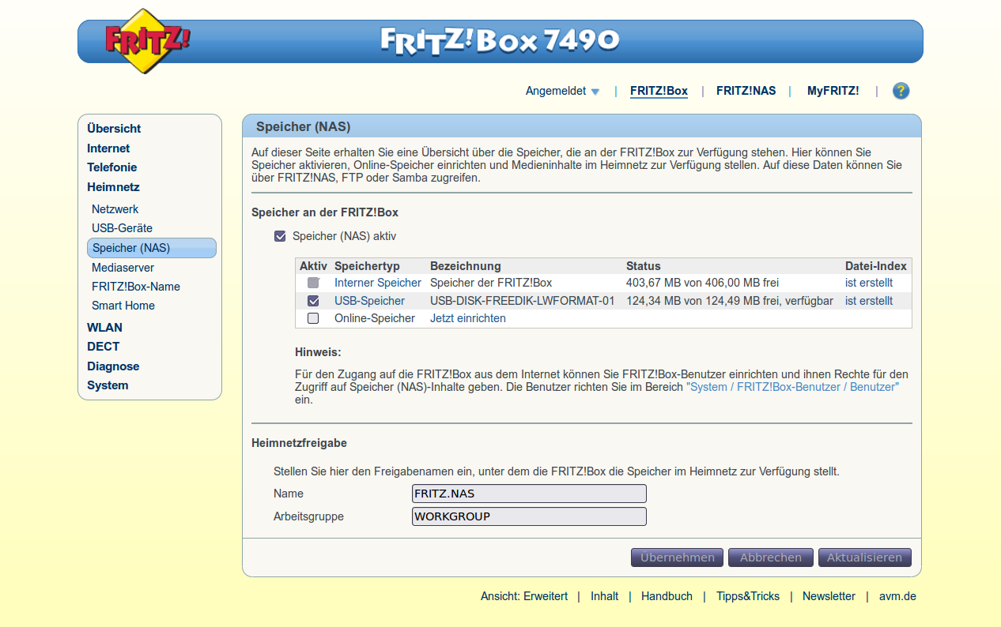
Task: Open the MyFRITZ! tab
Action: (x=833, y=91)
